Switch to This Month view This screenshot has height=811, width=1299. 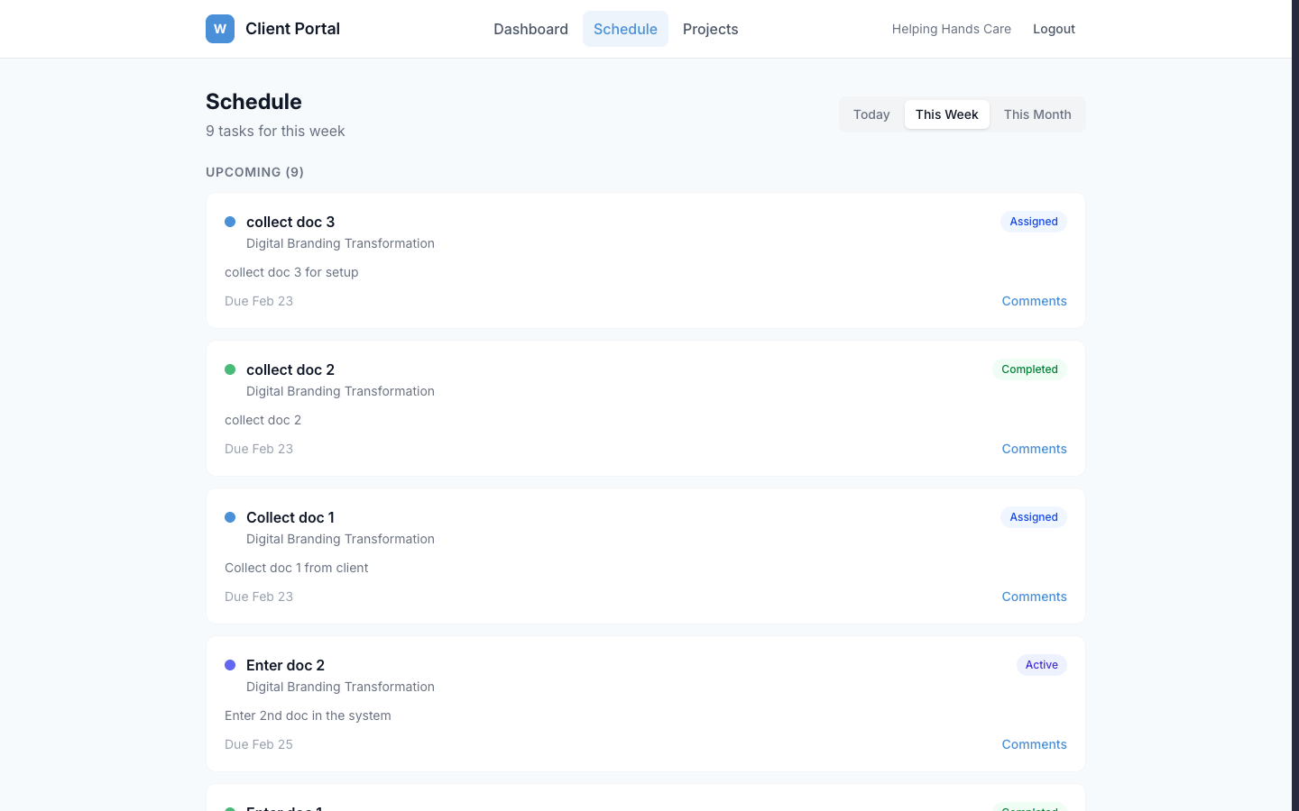click(1037, 114)
